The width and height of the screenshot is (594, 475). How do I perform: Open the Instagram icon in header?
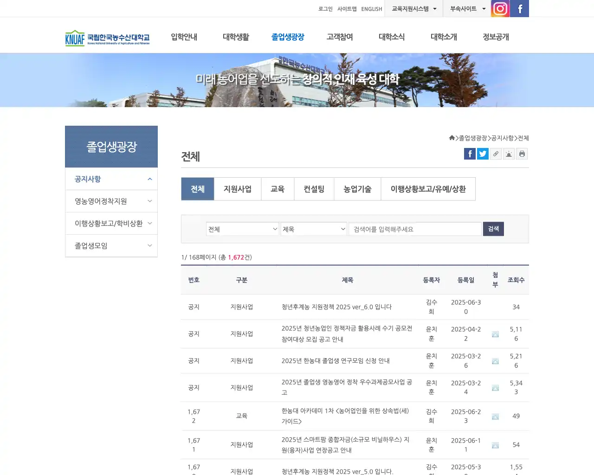click(500, 8)
